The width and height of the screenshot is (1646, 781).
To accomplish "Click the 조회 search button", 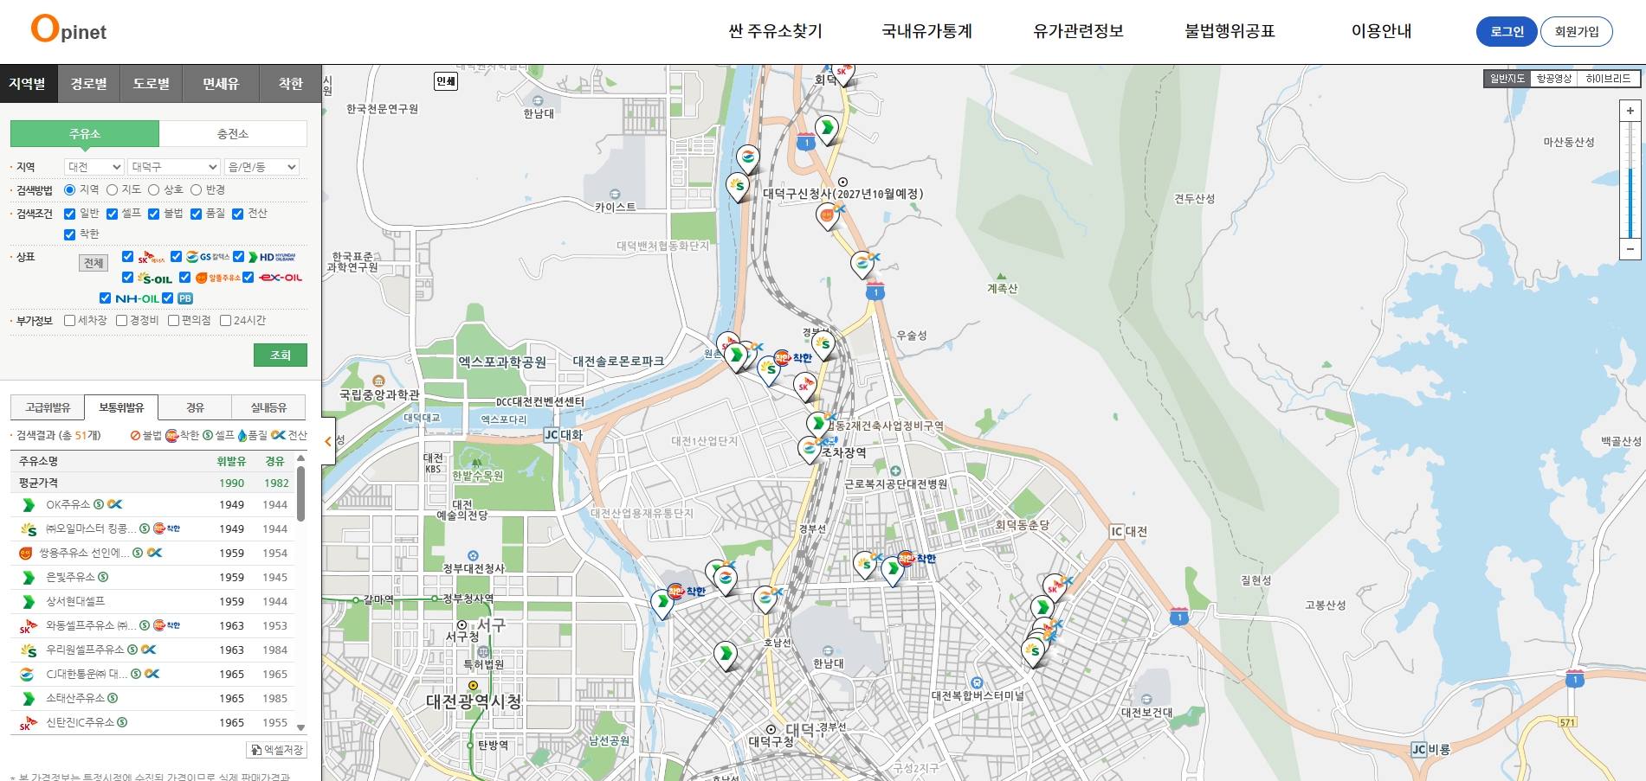I will tap(281, 355).
